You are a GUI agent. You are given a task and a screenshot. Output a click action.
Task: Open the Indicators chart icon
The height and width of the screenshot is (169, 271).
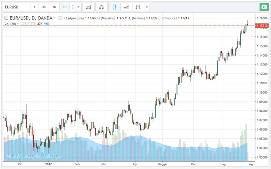(x=89, y=7)
